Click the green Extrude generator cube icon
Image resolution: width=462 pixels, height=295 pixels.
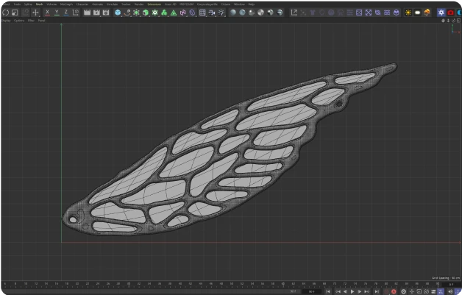pyautogui.click(x=146, y=13)
